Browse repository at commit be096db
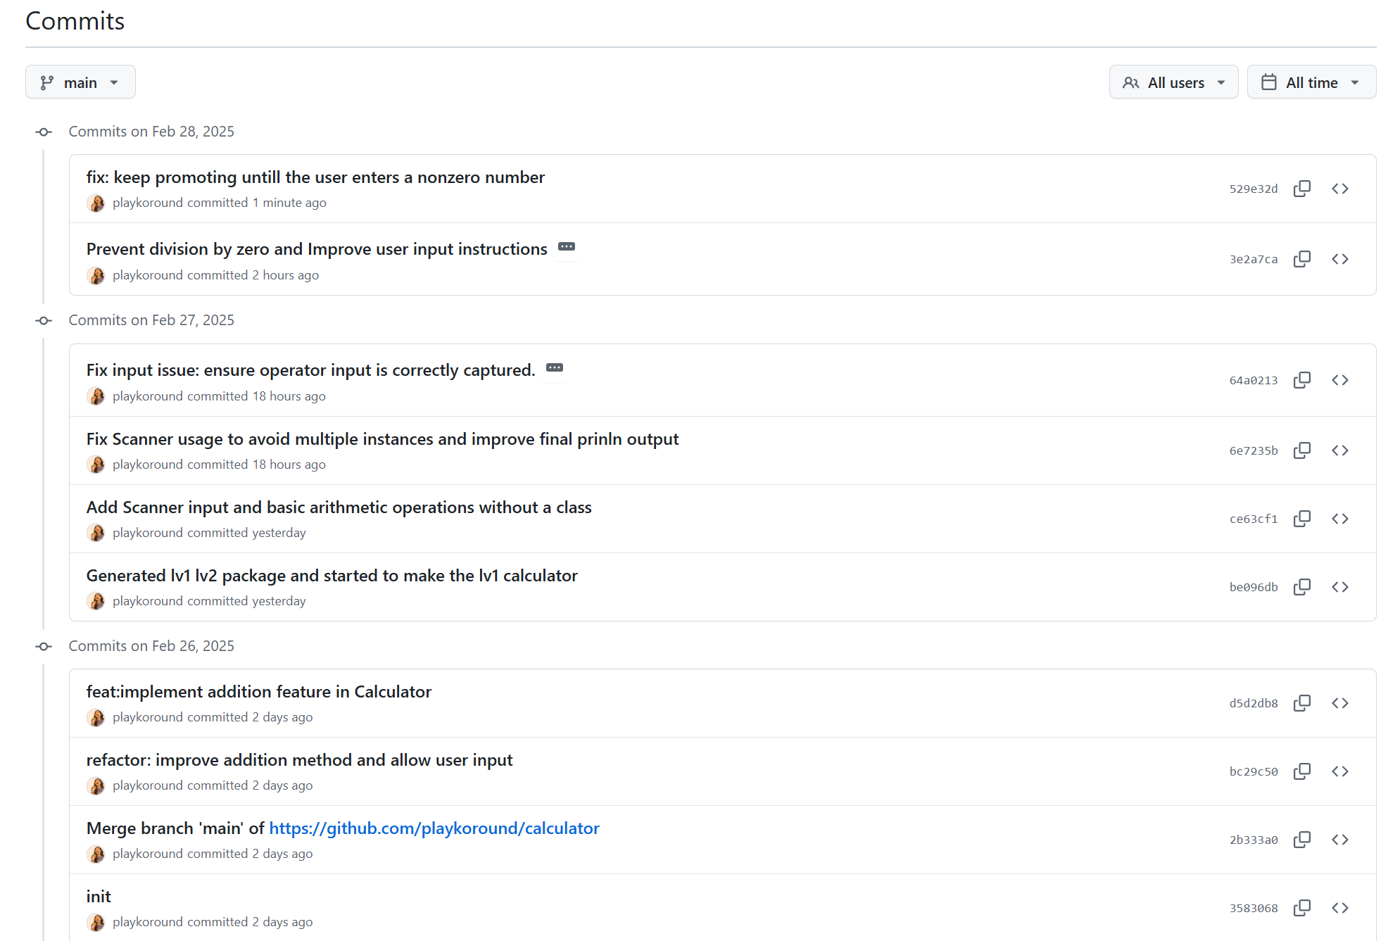 (1339, 587)
